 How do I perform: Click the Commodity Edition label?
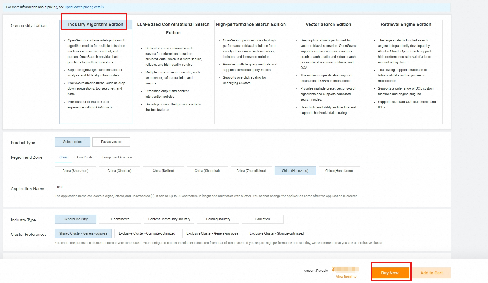pyautogui.click(x=29, y=26)
